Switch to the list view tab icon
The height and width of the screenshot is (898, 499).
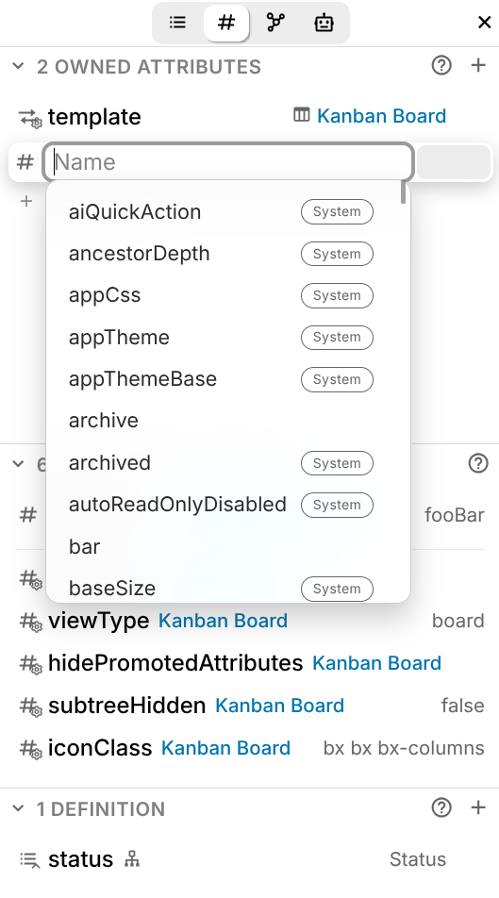pos(177,23)
